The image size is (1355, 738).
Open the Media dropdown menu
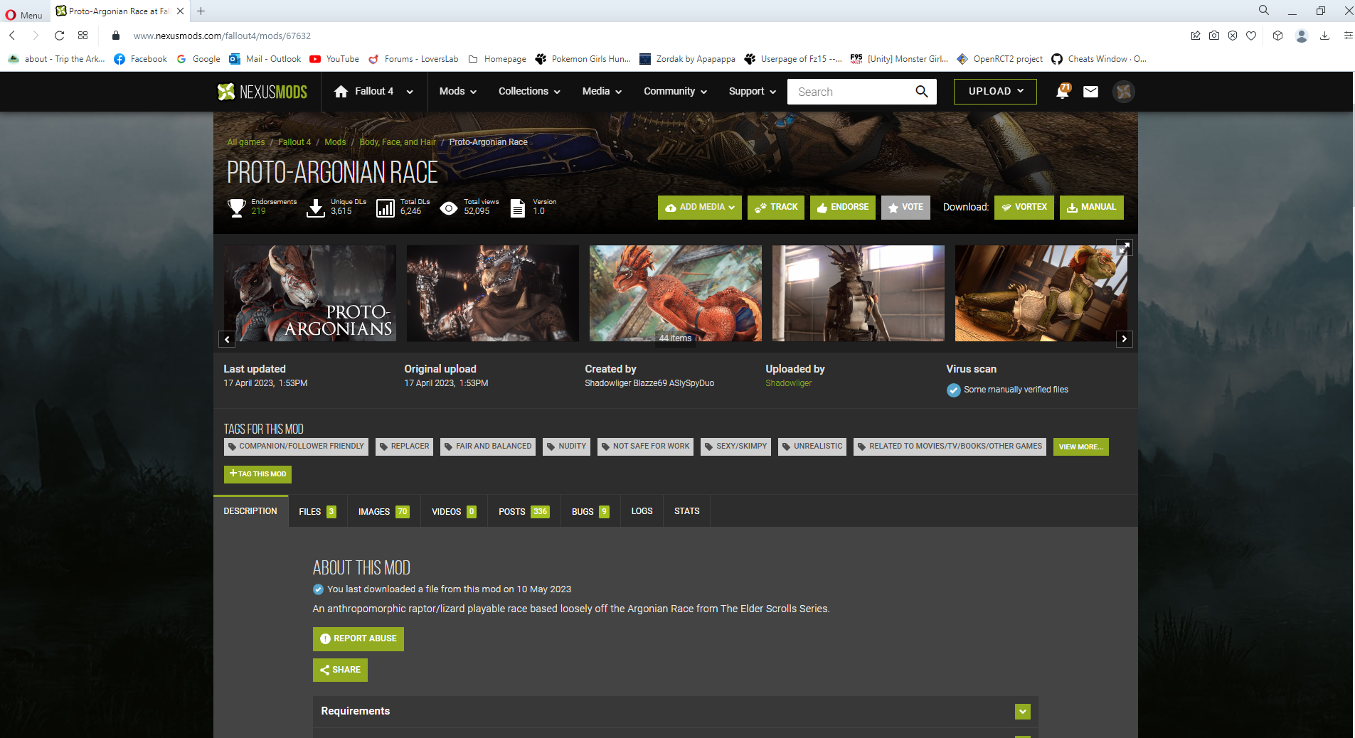(x=602, y=92)
